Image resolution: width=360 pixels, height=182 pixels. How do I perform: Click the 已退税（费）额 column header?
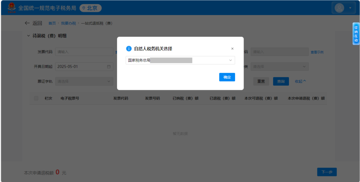coord(222,98)
